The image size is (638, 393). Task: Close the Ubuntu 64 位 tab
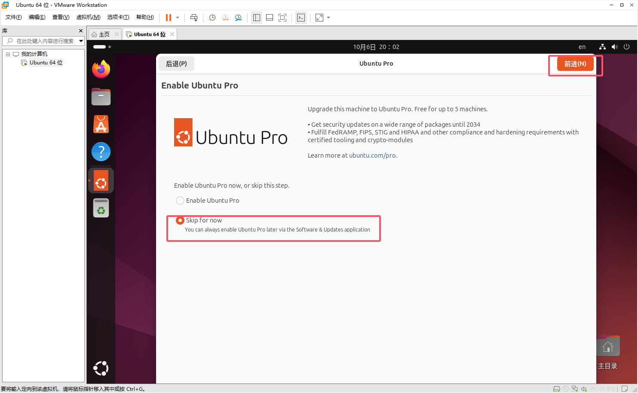[172, 34]
